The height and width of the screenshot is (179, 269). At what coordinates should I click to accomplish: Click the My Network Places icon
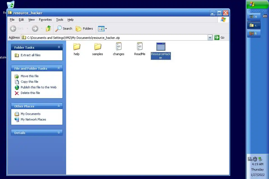[17, 119]
